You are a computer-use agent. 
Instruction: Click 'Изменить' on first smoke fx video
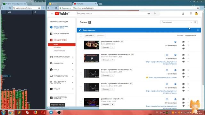[x=106, y=47]
